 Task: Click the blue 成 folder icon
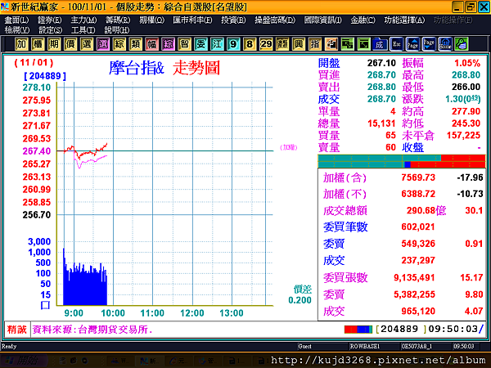380,44
